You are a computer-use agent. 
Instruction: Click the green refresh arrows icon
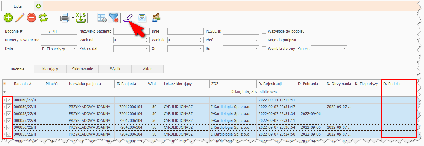coord(43,18)
